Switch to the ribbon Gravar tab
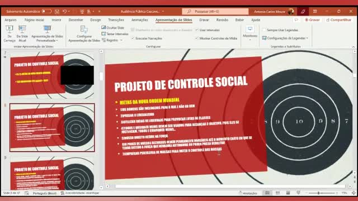The width and height of the screenshot is (358, 201). tap(204, 20)
